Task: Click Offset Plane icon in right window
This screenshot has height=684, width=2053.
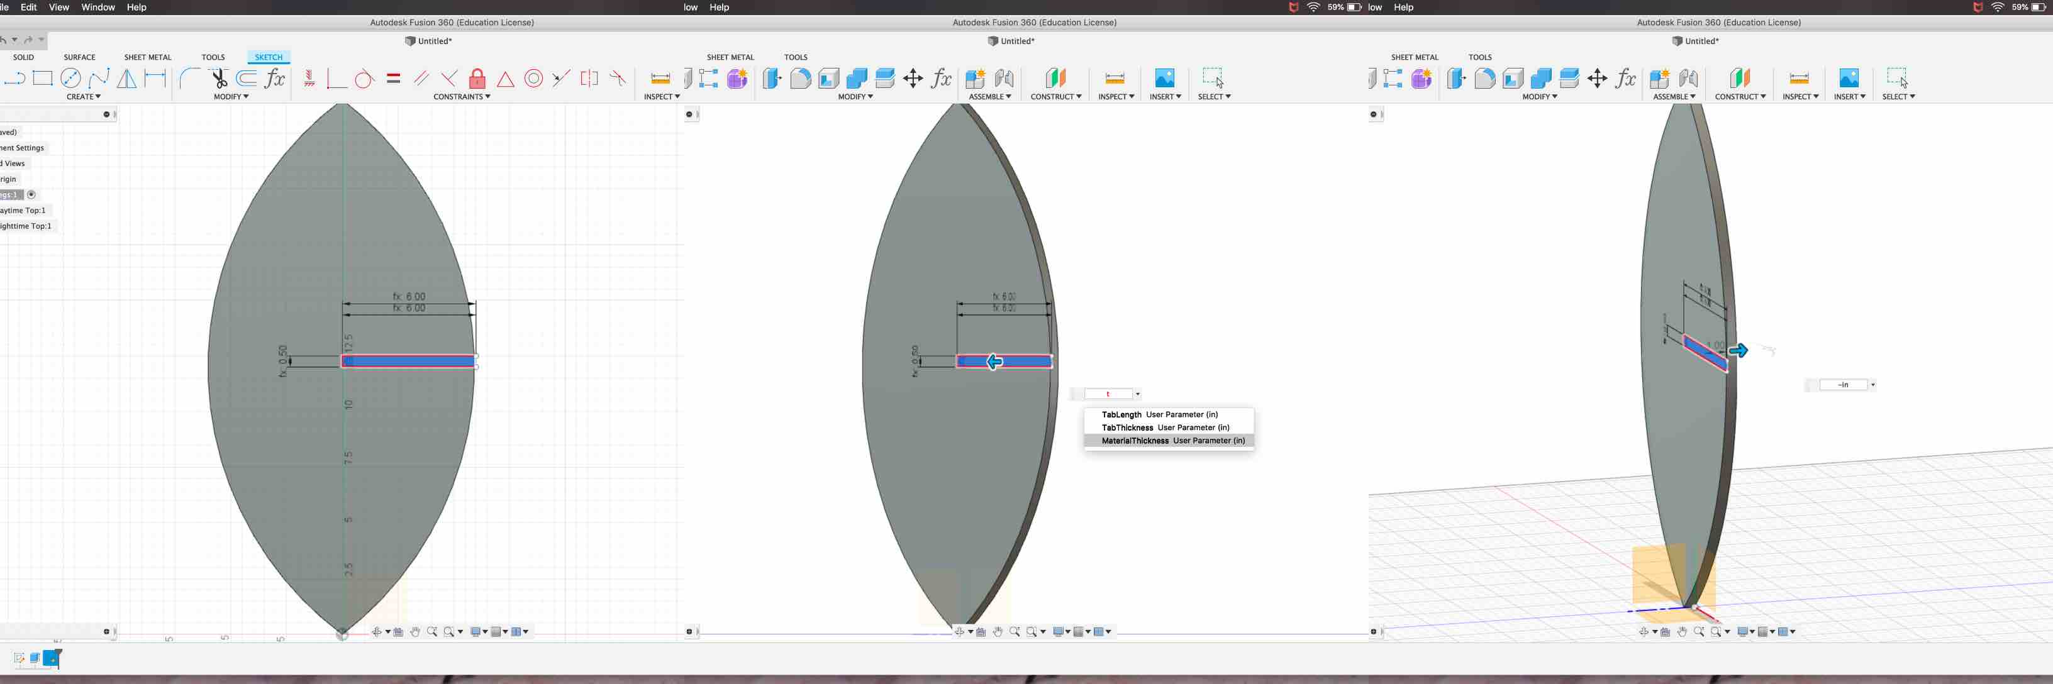Action: click(x=1740, y=78)
